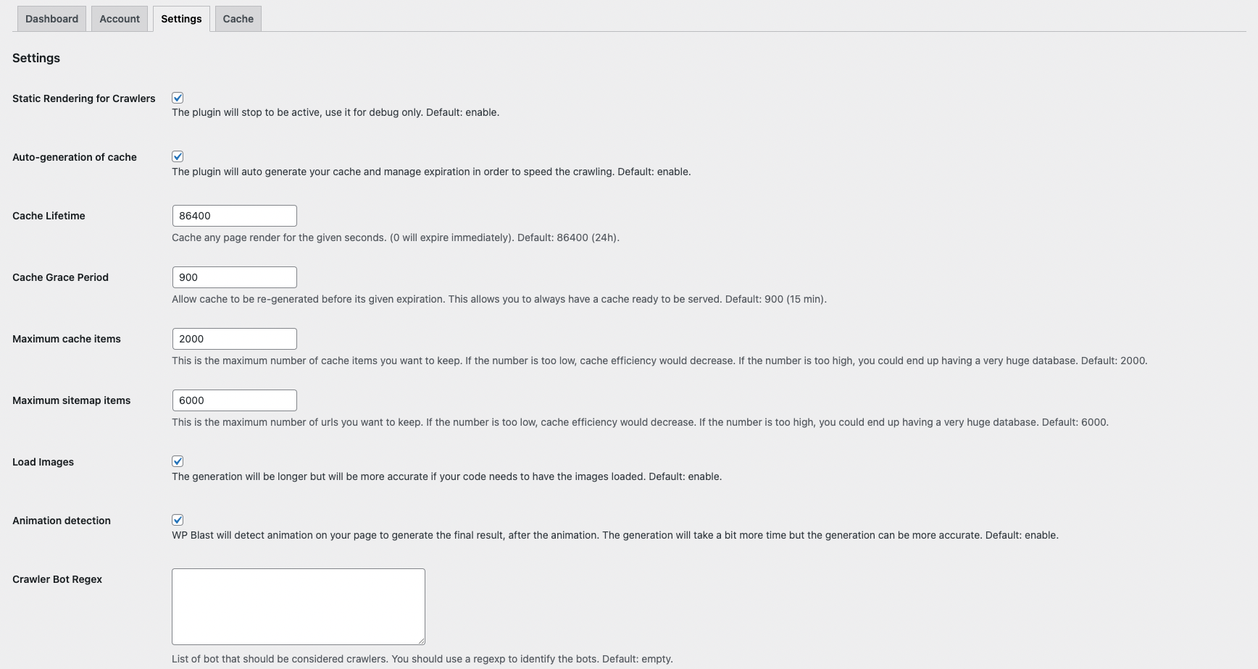Click the Static Rendering for Crawlers label

coord(84,98)
